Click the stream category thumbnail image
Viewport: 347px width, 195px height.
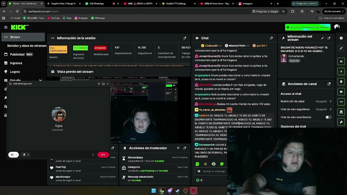tap(284, 58)
